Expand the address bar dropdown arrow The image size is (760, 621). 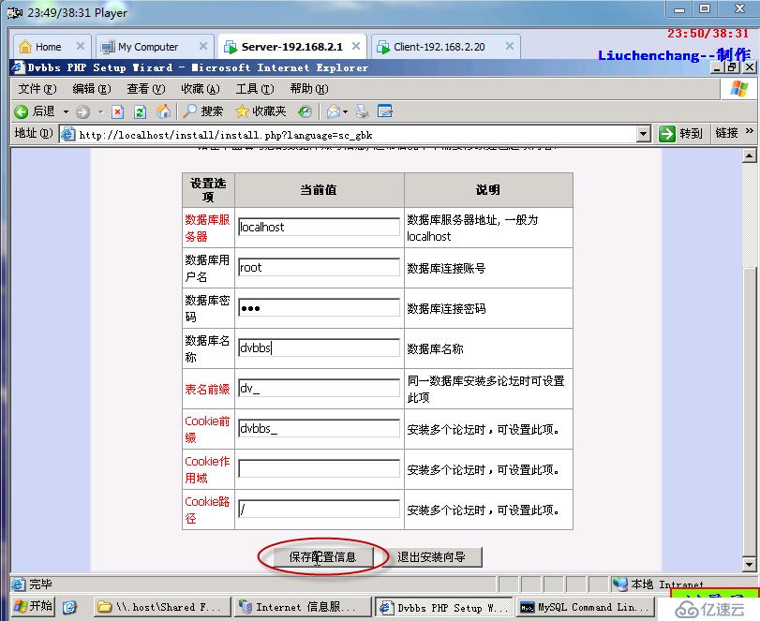[643, 134]
